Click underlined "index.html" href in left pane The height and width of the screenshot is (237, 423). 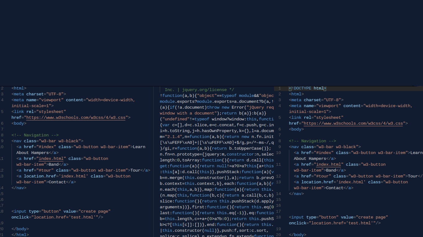point(51,159)
